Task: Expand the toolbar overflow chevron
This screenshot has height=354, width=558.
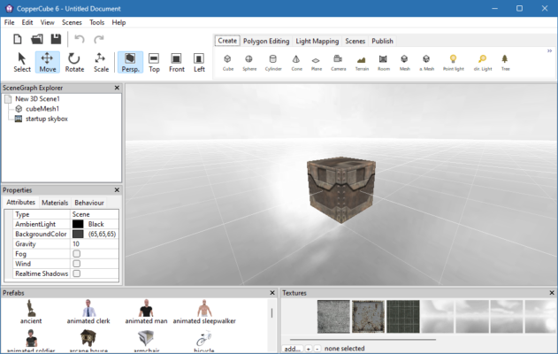Action: [549, 51]
